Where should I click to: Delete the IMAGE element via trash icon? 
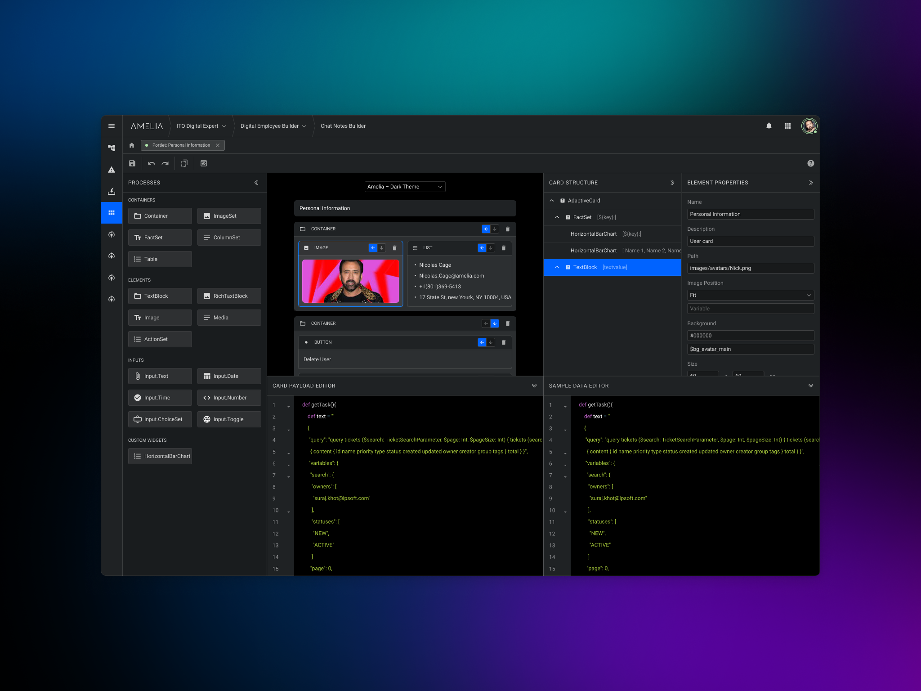tap(394, 248)
